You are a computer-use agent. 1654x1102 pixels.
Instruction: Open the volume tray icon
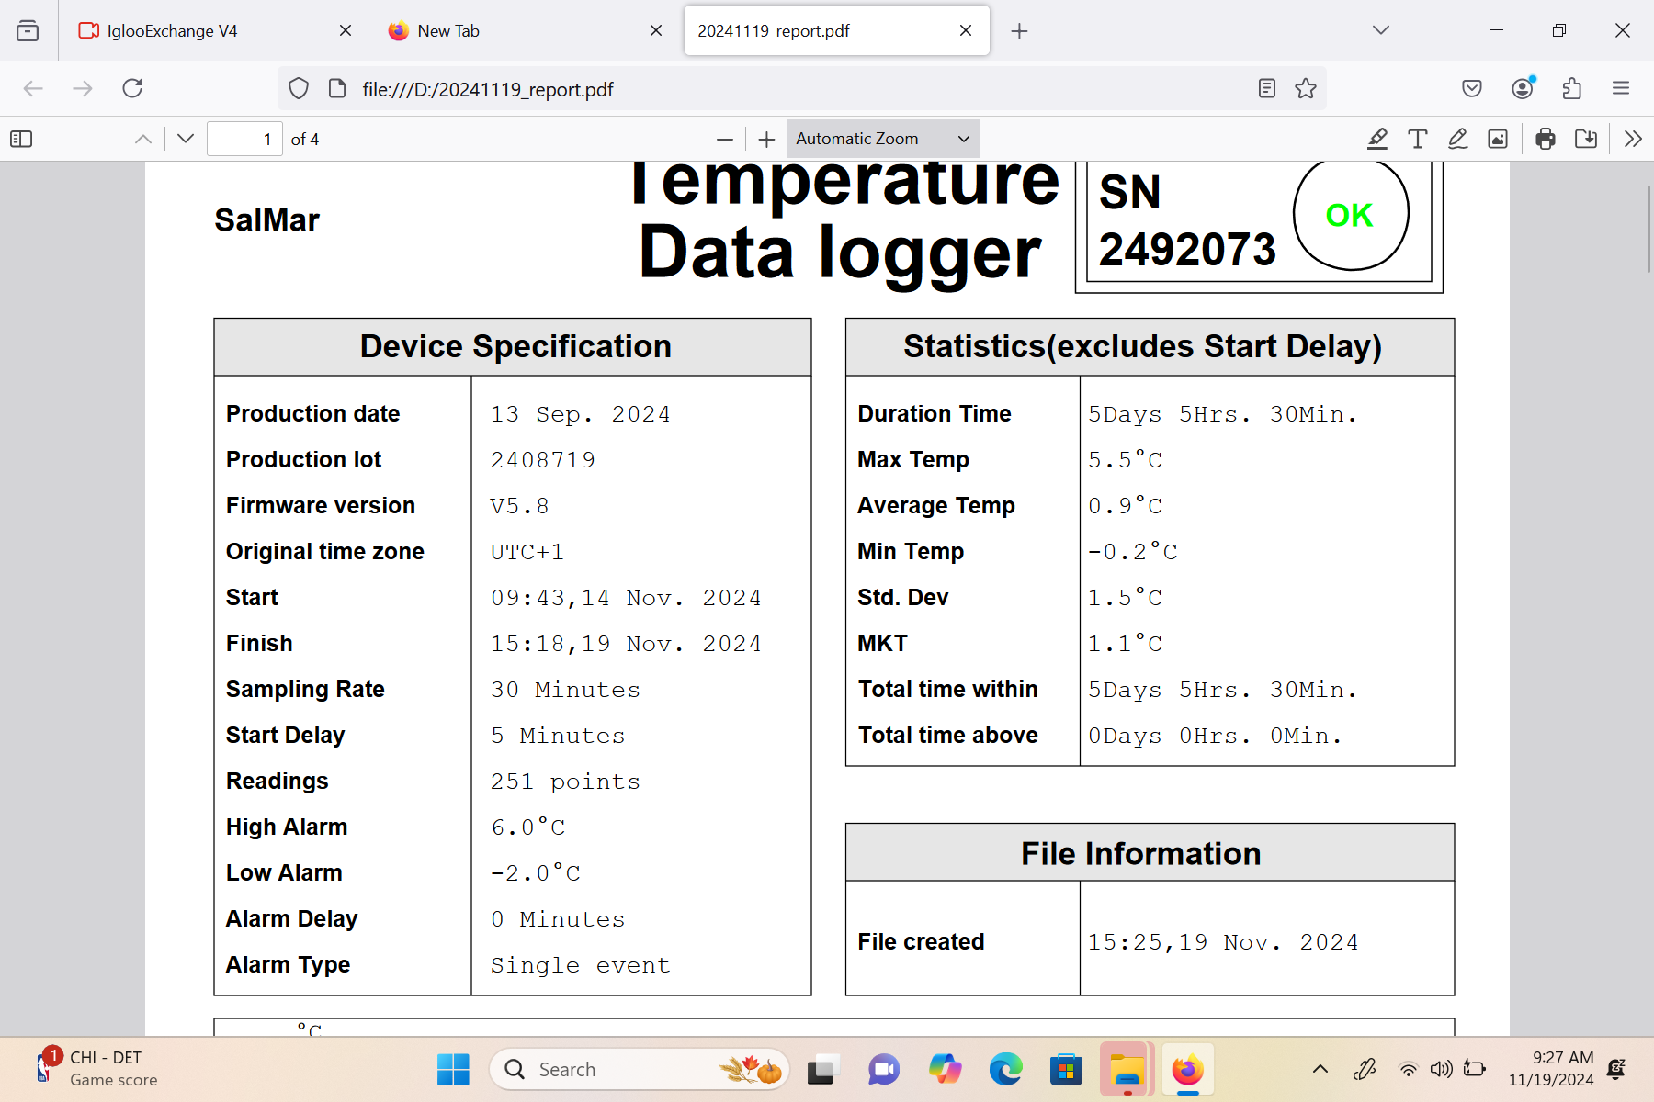[1441, 1069]
